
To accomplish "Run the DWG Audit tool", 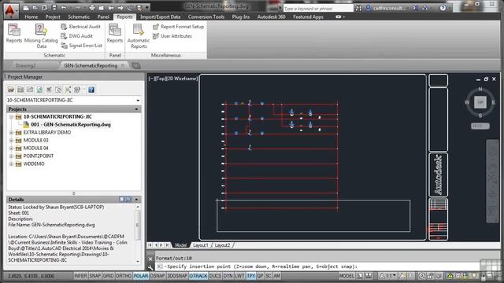I will click(x=77, y=36).
